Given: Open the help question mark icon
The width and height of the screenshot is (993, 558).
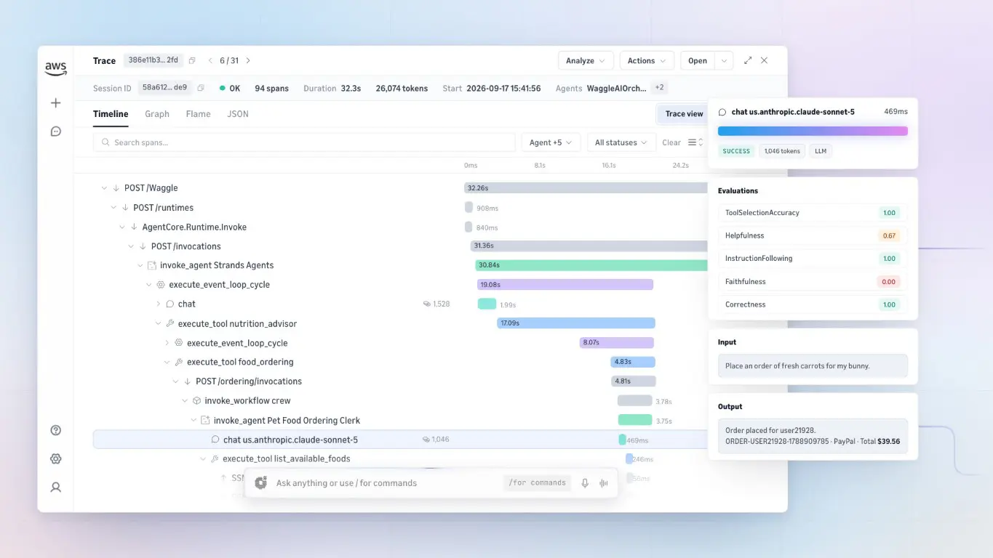Looking at the screenshot, I should point(55,430).
